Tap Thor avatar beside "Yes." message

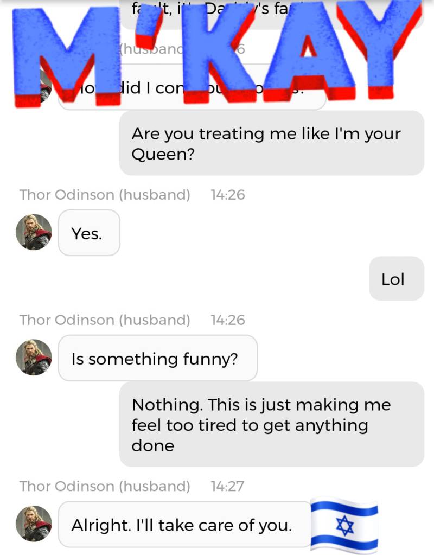(x=34, y=232)
